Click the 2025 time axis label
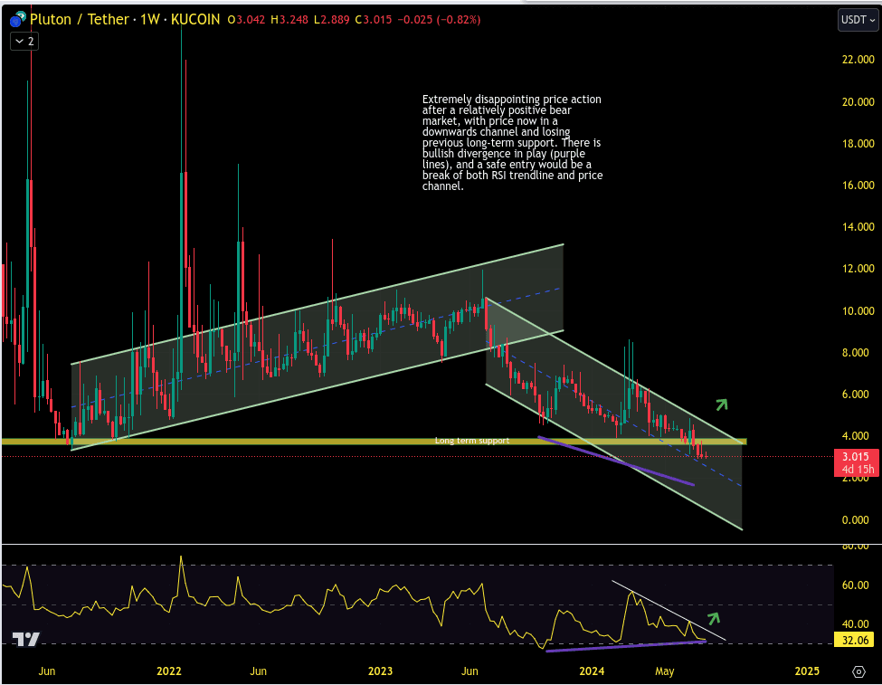882x685 pixels. coord(807,671)
